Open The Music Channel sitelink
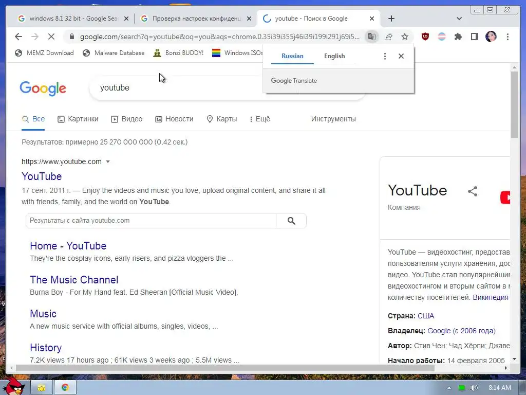Screen dimensions: 526x395 click(74, 280)
